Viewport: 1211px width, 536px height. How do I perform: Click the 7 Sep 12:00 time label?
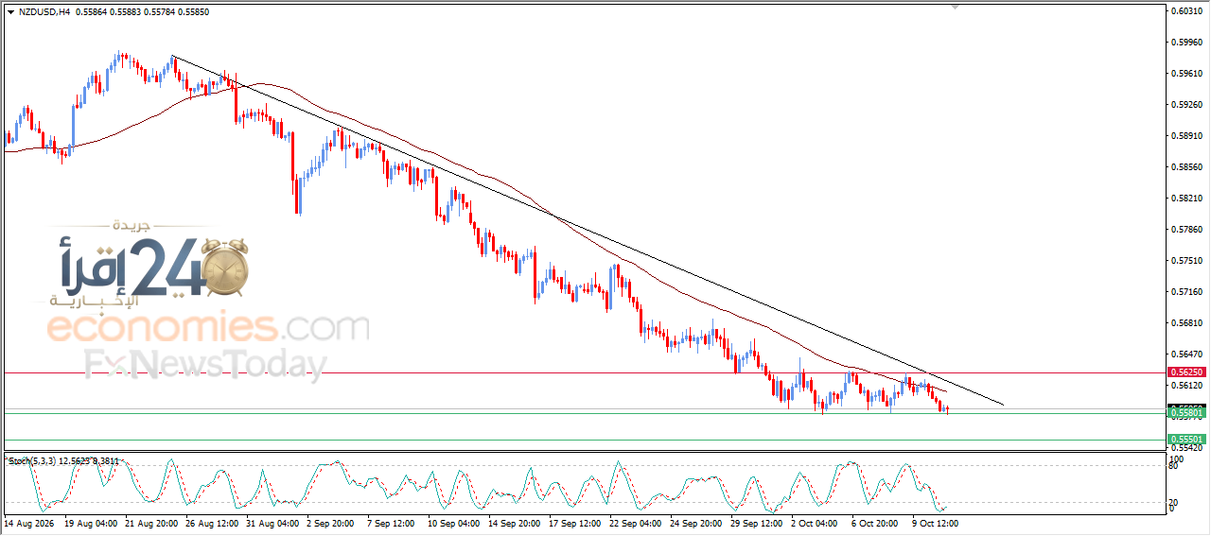pyautogui.click(x=392, y=522)
